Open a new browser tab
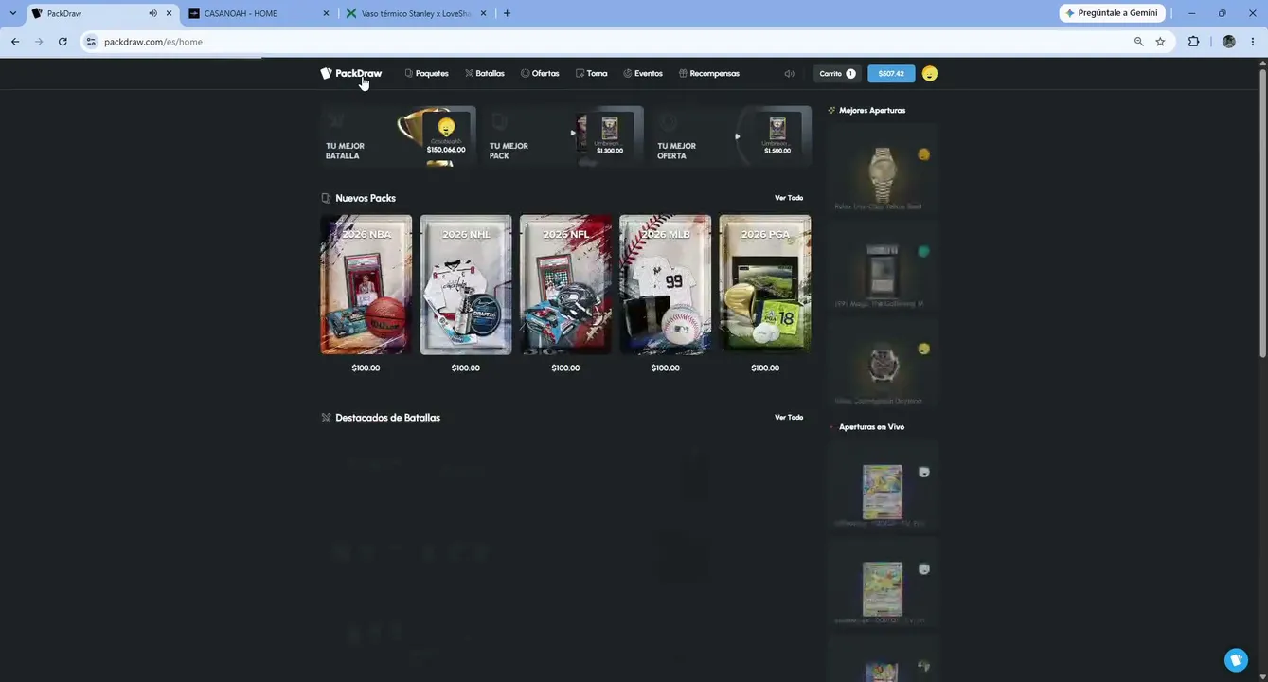This screenshot has width=1268, height=682. [507, 13]
